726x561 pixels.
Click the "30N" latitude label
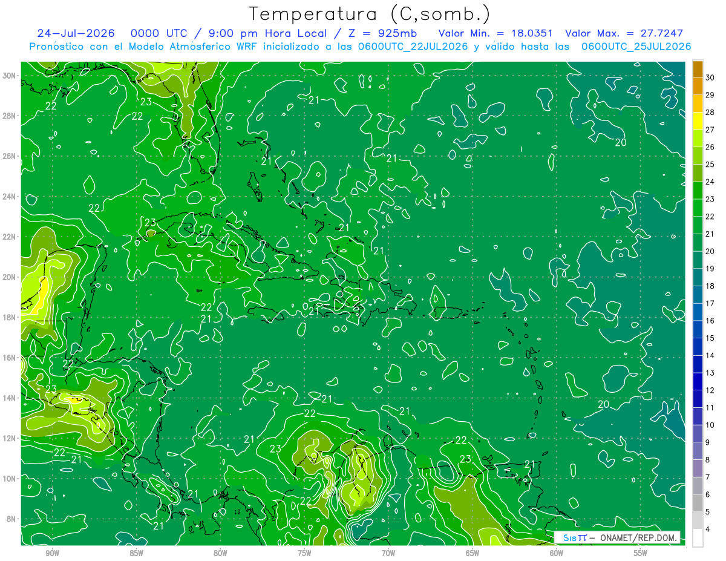click(10, 76)
